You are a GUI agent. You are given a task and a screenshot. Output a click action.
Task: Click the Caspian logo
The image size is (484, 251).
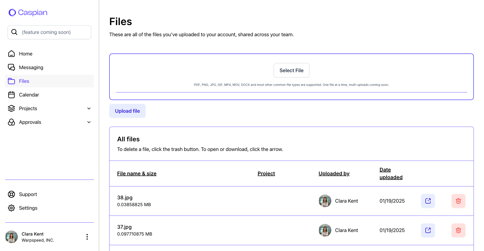[28, 12]
